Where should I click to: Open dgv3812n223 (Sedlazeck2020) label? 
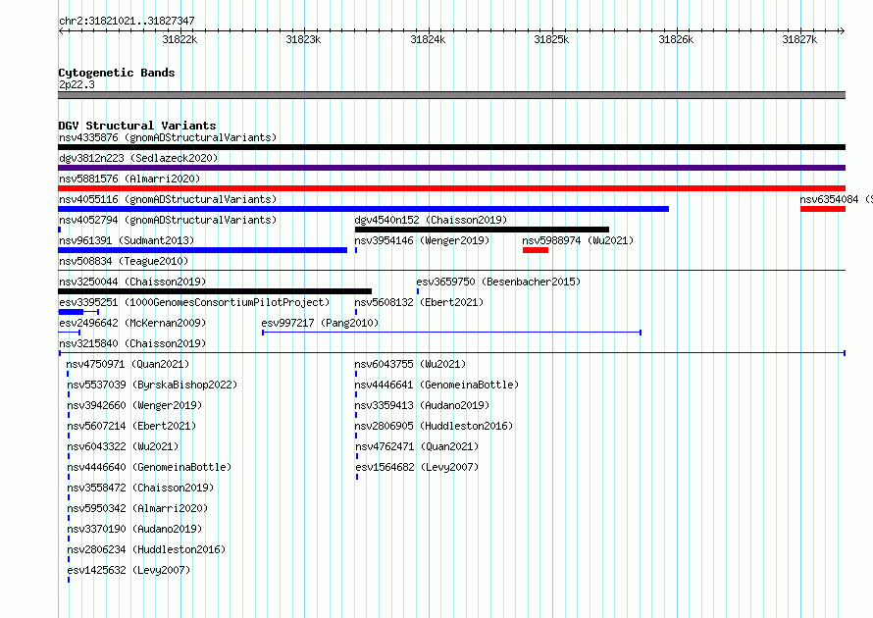[x=138, y=158]
